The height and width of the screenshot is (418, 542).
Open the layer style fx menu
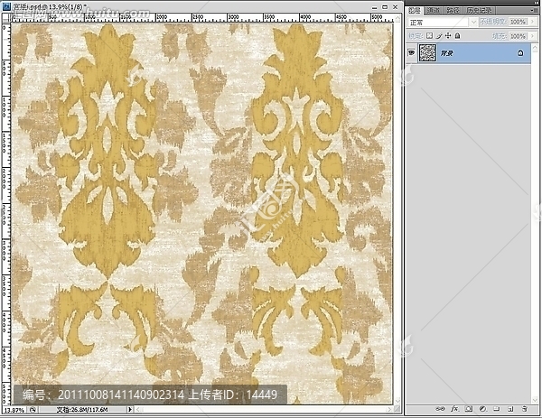point(454,409)
